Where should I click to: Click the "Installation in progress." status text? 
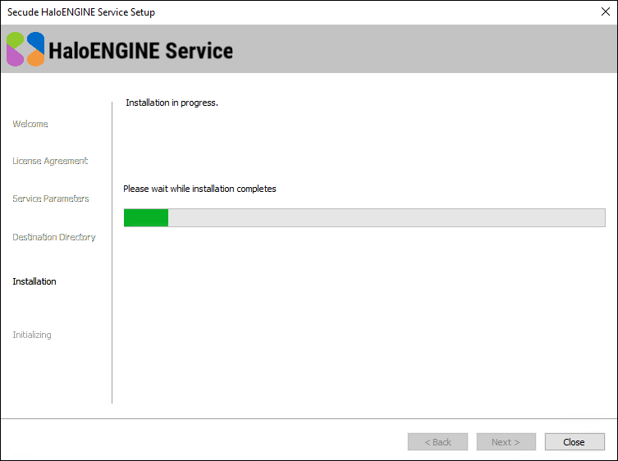coord(172,103)
